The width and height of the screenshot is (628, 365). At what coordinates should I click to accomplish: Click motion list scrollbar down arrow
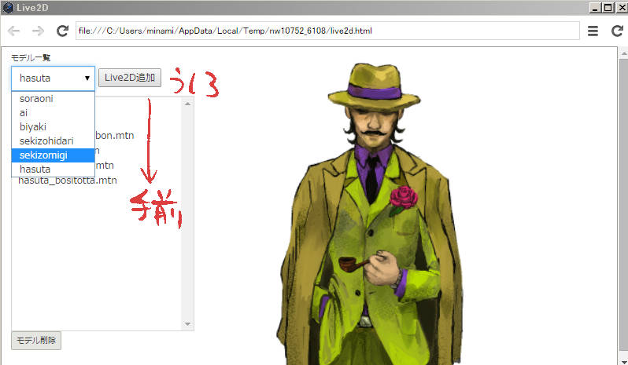[187, 324]
